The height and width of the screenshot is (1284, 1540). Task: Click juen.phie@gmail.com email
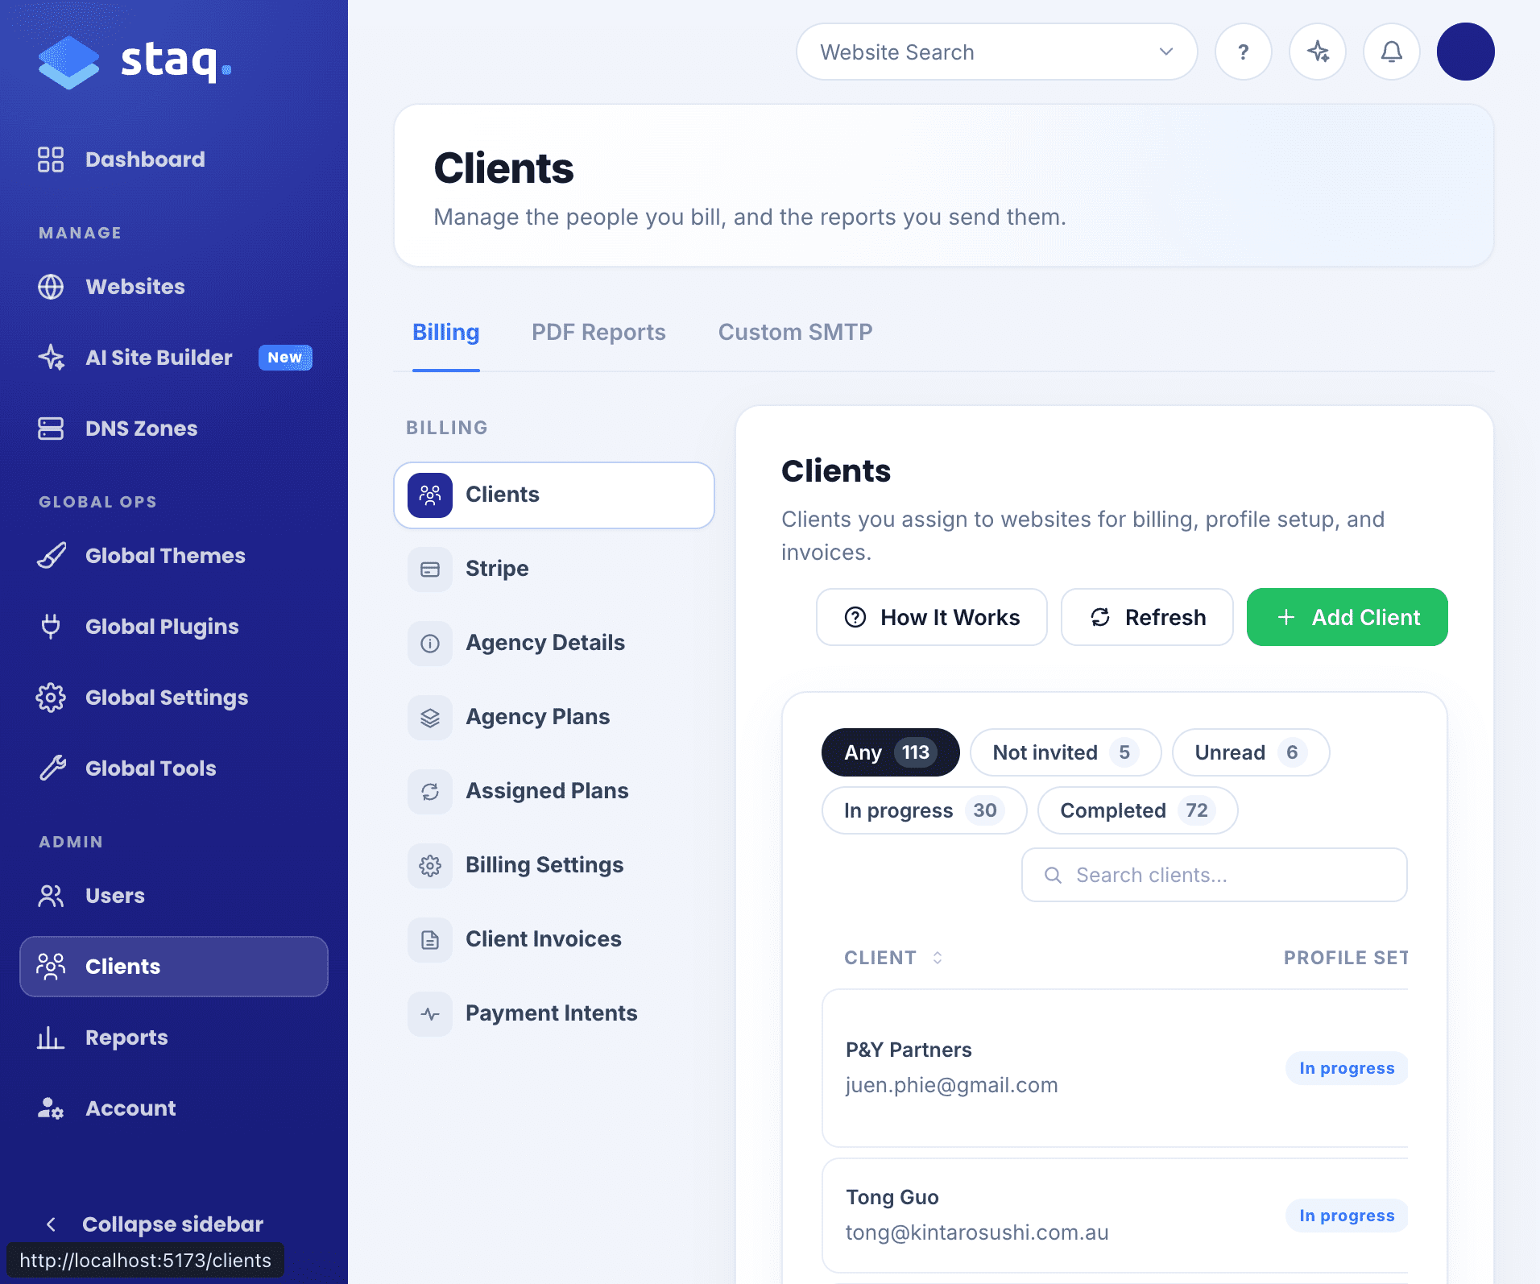pos(952,1085)
